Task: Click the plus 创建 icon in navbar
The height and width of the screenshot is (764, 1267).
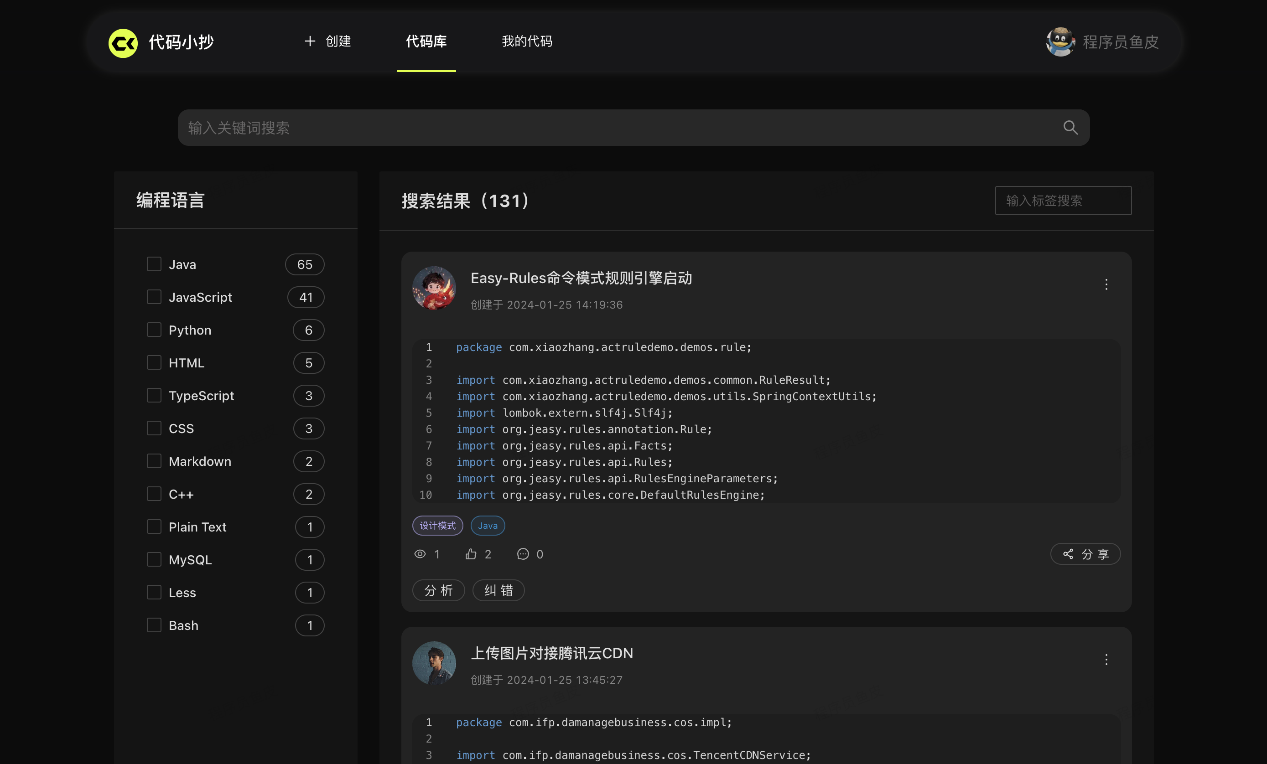Action: coord(310,41)
